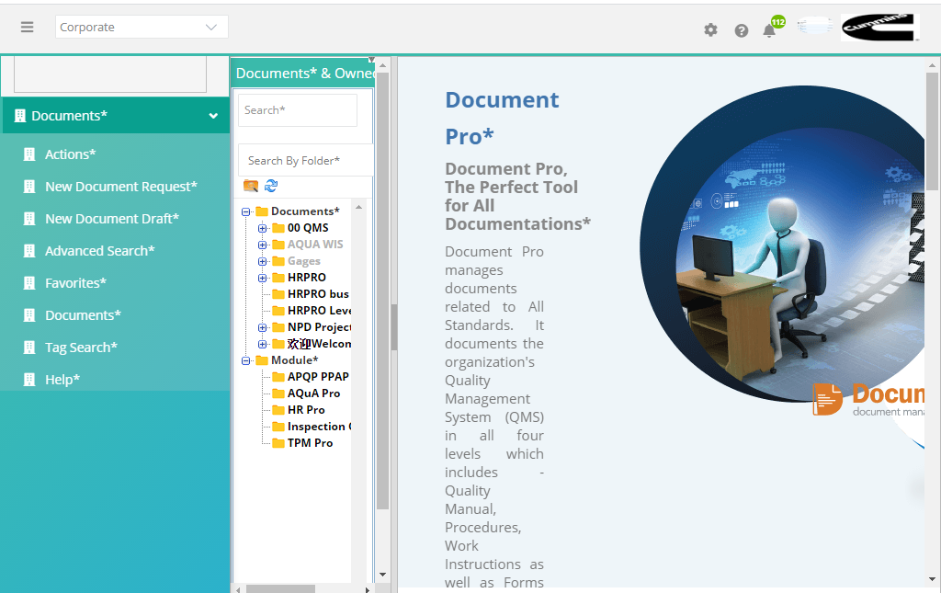Click the TPM Pro folder icon
The width and height of the screenshot is (941, 593).
click(x=278, y=443)
